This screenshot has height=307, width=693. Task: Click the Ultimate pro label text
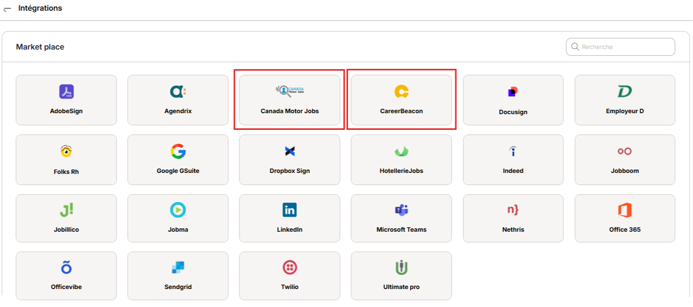[402, 287]
